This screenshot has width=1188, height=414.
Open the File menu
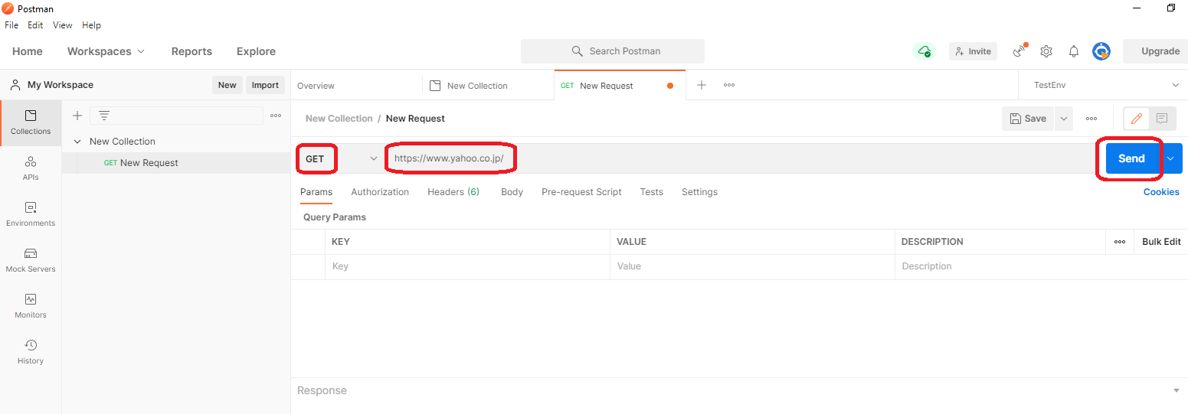[x=11, y=25]
